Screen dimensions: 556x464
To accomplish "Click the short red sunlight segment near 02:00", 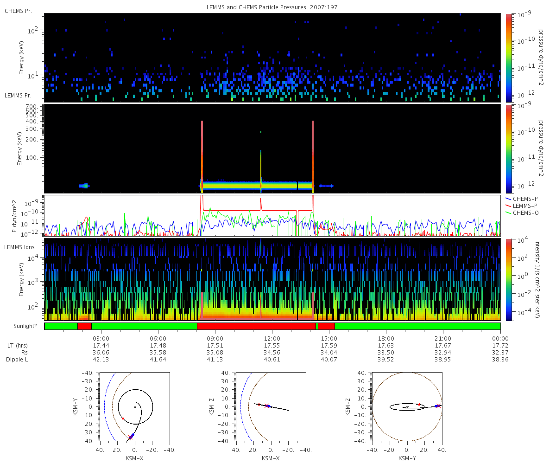I will coord(84,326).
